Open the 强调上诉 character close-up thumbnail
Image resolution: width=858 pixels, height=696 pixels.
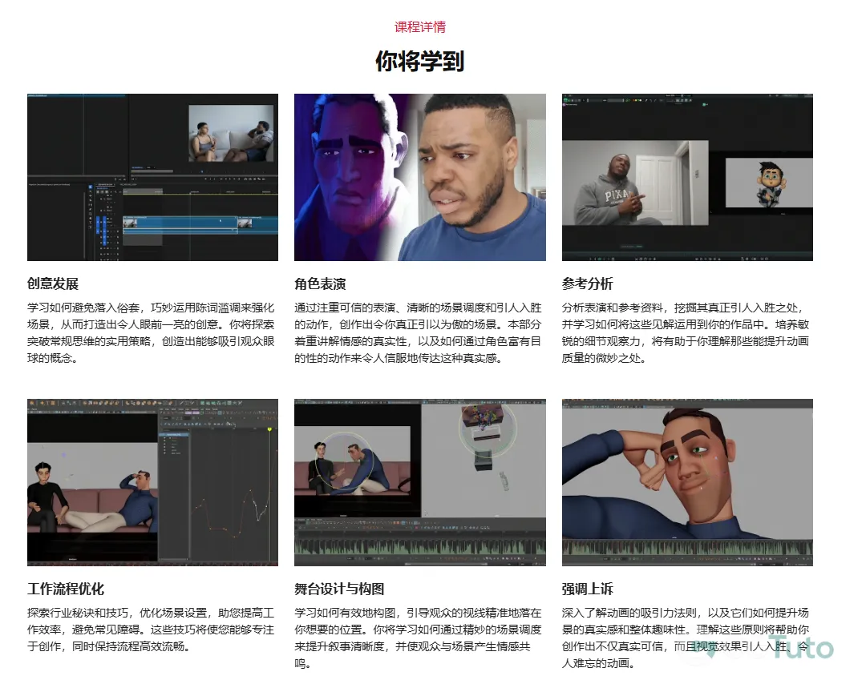tap(687, 482)
